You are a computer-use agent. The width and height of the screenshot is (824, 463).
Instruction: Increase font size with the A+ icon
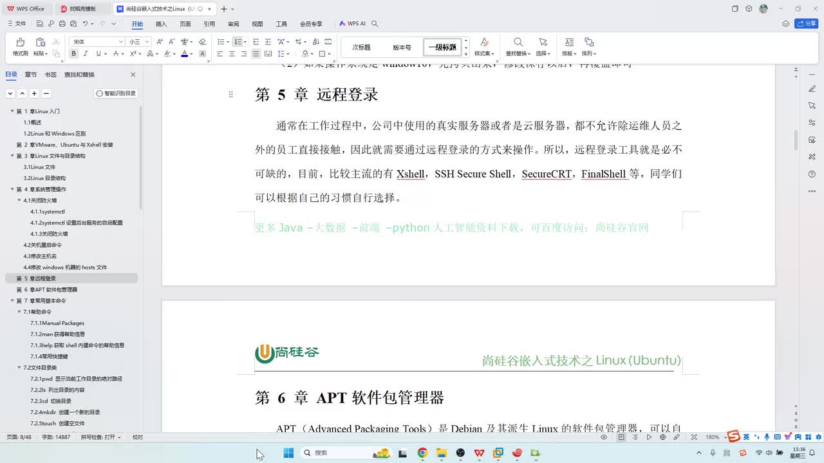pyautogui.click(x=160, y=42)
